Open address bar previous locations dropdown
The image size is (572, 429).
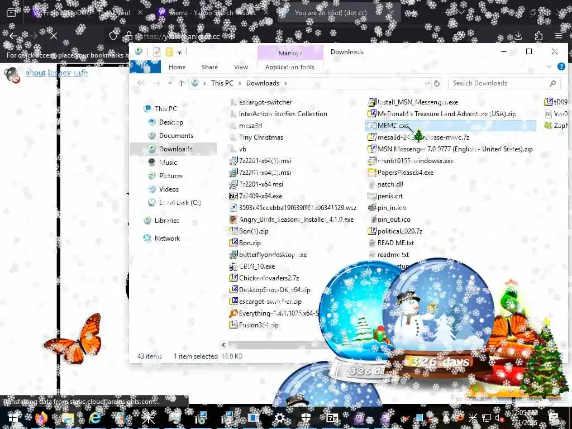click(x=427, y=83)
